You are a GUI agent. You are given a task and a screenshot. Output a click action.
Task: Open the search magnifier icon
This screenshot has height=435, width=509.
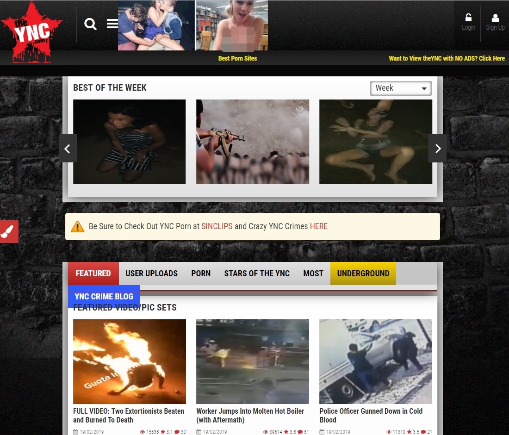tap(90, 24)
